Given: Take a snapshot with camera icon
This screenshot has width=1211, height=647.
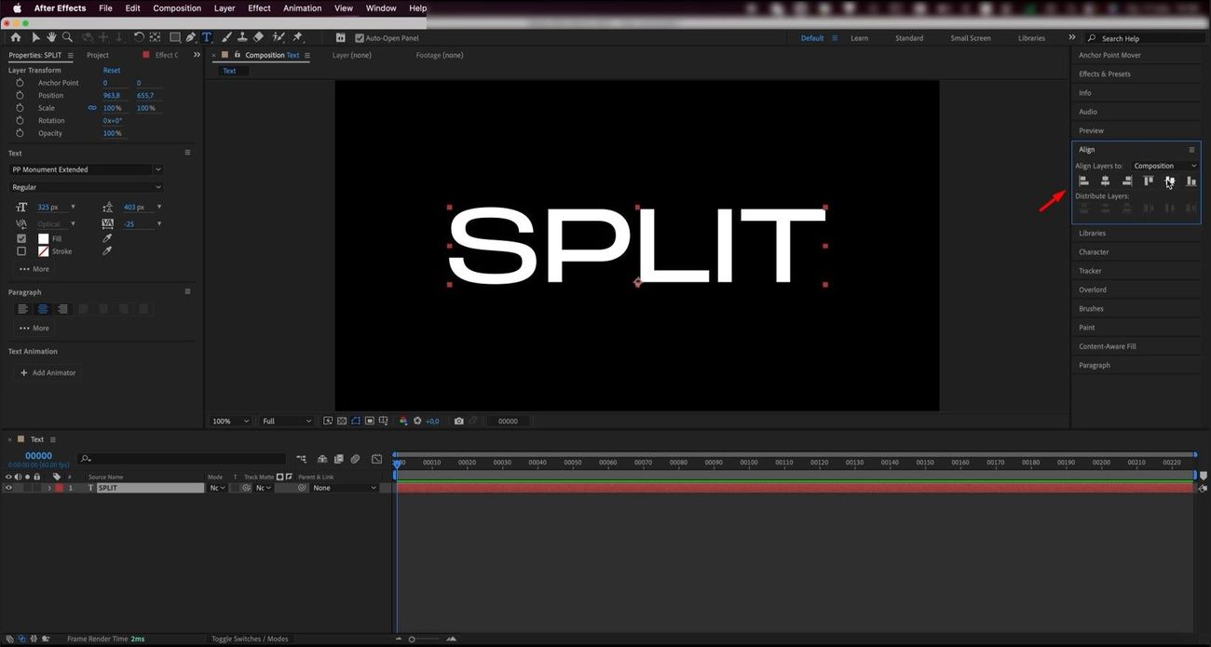Looking at the screenshot, I should [458, 421].
